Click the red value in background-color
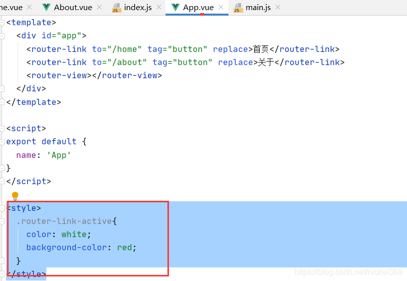 [x=125, y=248]
